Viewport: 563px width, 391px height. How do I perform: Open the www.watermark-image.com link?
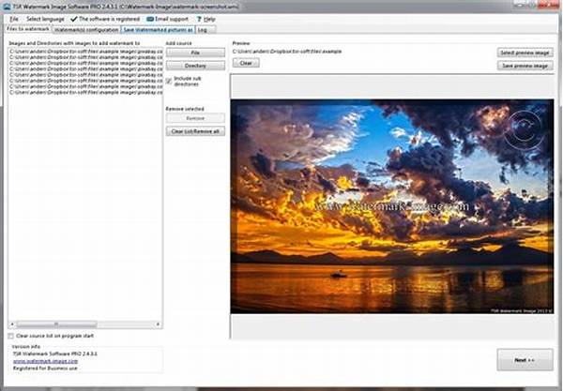click(45, 361)
